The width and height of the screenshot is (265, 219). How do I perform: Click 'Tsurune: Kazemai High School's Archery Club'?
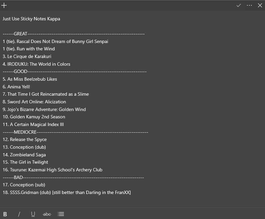tap(56, 170)
